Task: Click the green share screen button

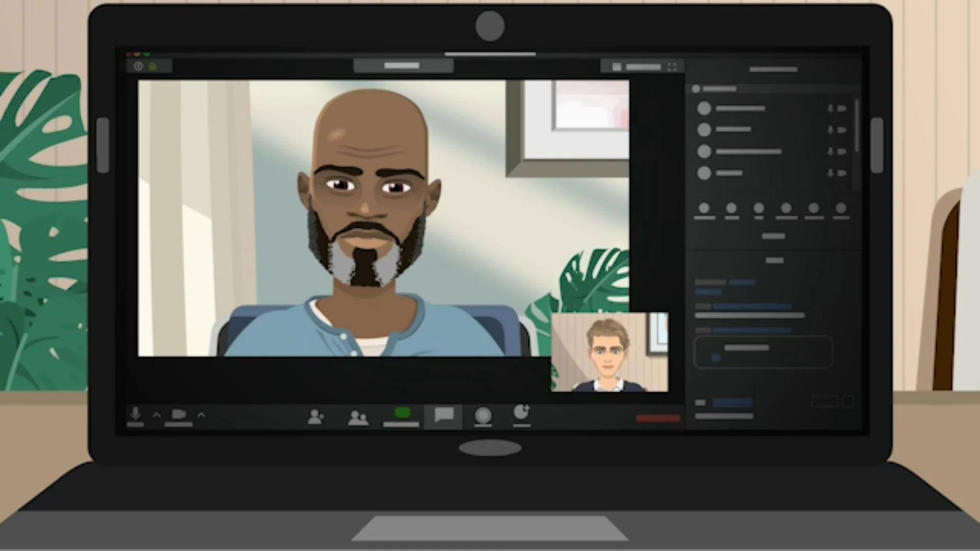Action: 402,413
